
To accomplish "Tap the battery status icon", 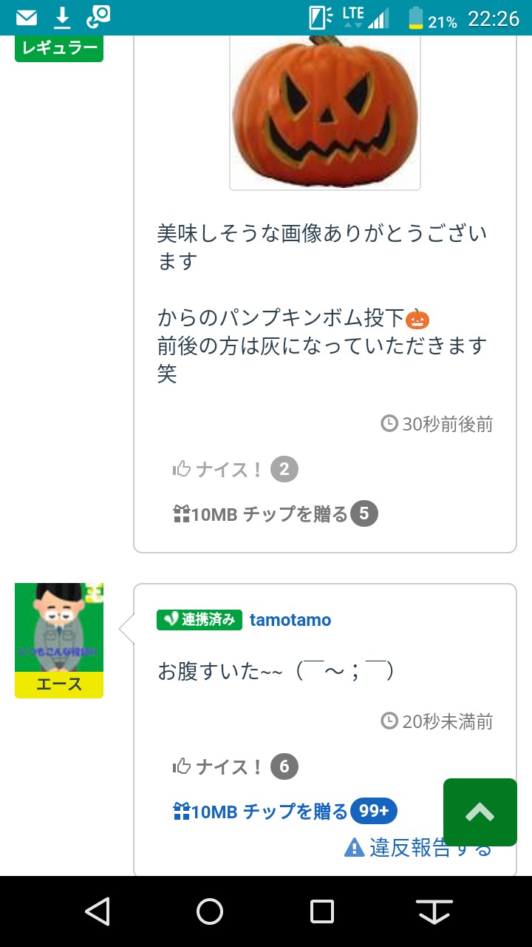I will pos(417,18).
